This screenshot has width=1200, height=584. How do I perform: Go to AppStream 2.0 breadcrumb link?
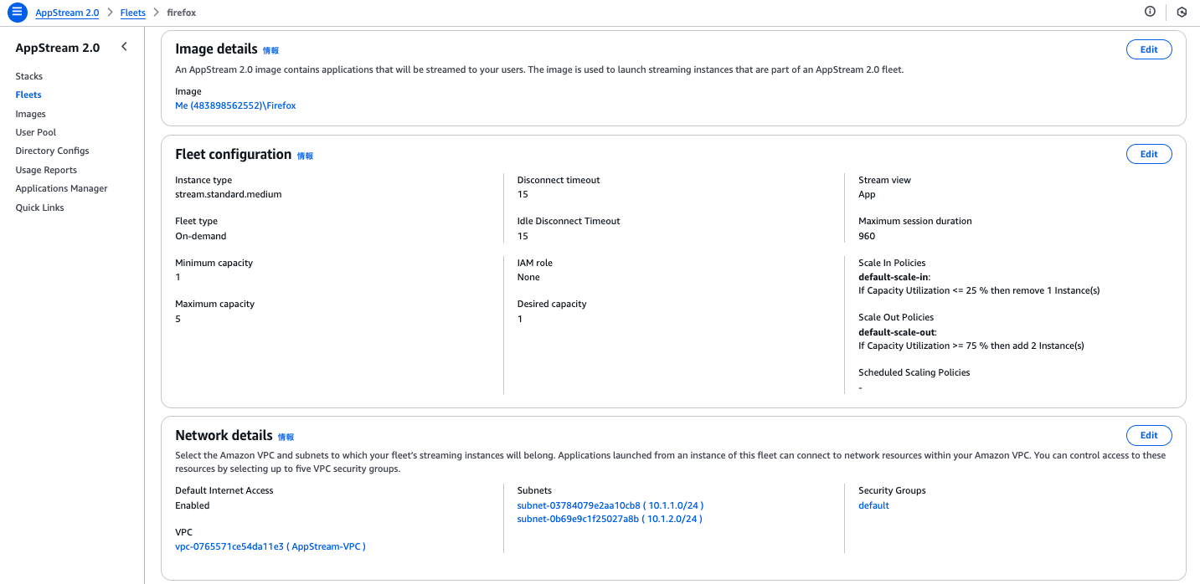(67, 13)
